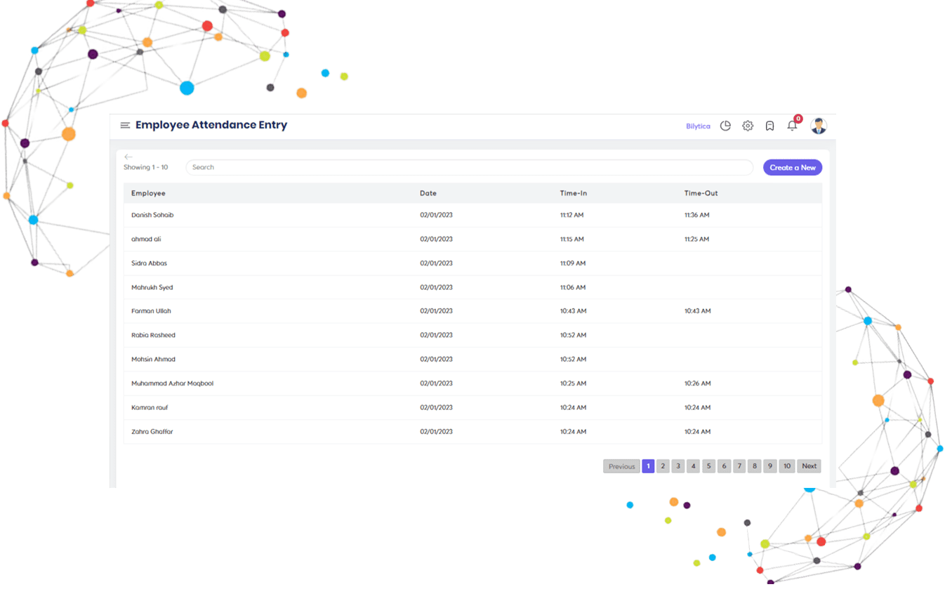The height and width of the screenshot is (601, 945).
Task: Click the bookmark icon in header
Action: pos(769,126)
